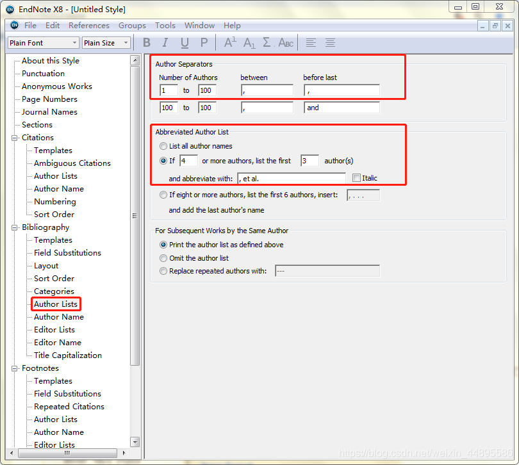Open Sections in the style tree
The image size is (519, 465).
point(37,125)
